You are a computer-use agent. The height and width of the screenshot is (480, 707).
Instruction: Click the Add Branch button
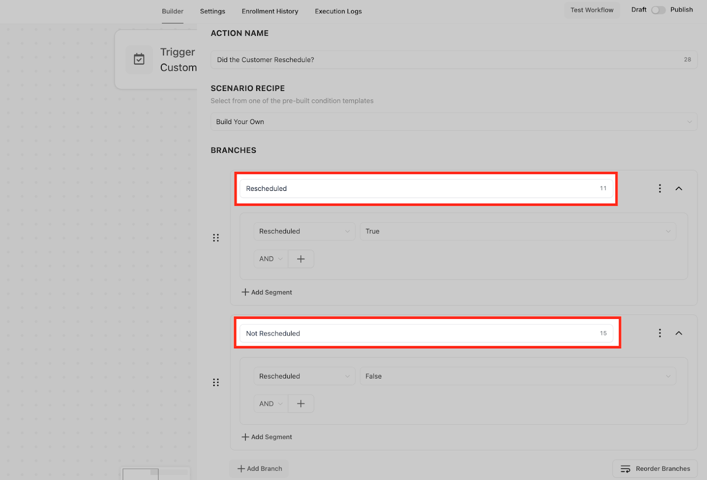tap(259, 469)
